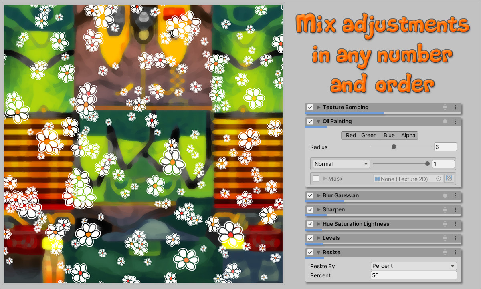Click the blend opacity value field showing 1

pos(443,164)
